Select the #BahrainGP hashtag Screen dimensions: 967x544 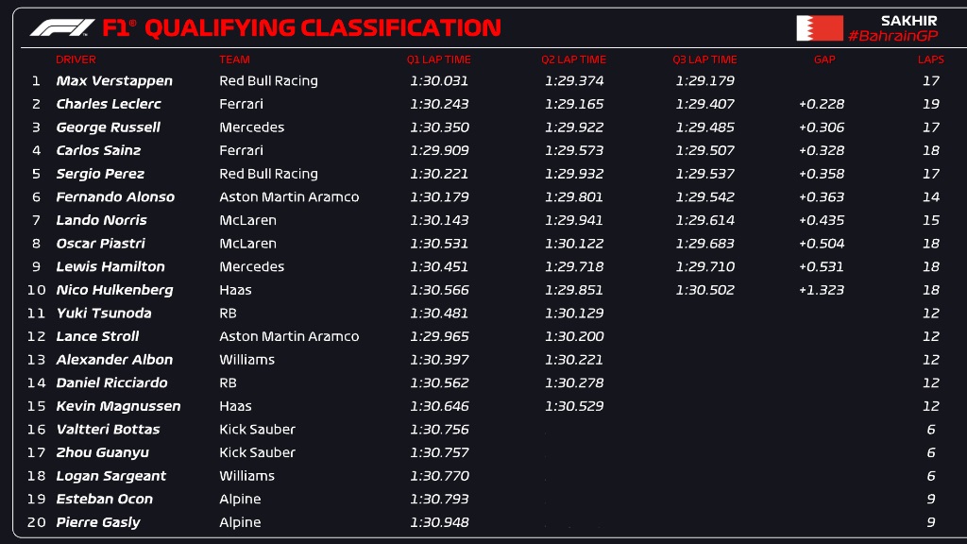coord(893,36)
